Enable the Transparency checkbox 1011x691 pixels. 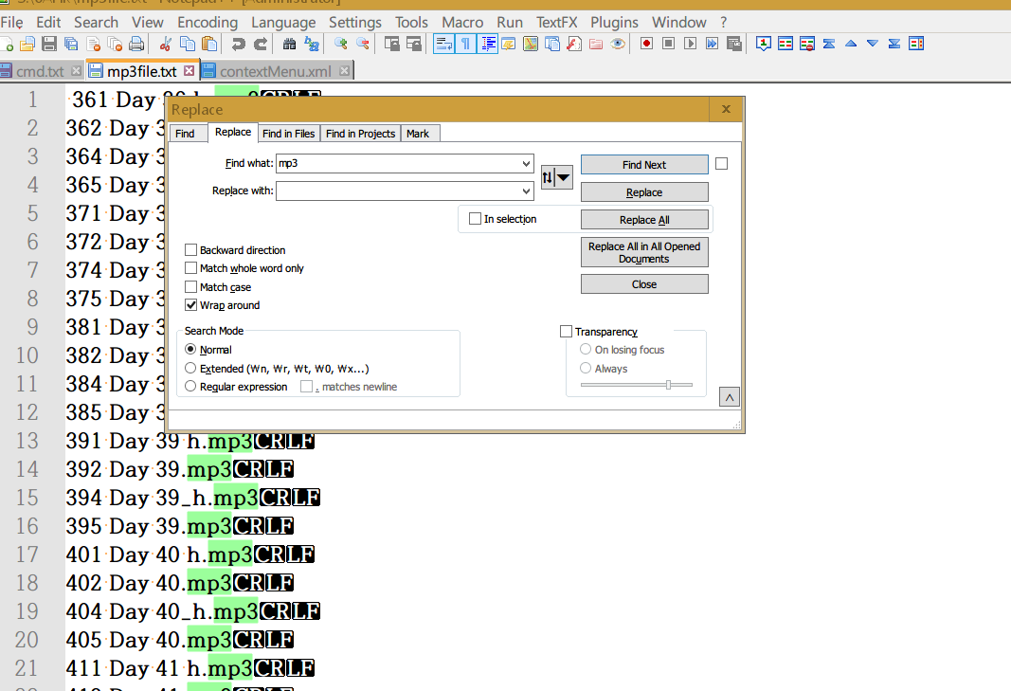pyautogui.click(x=566, y=331)
